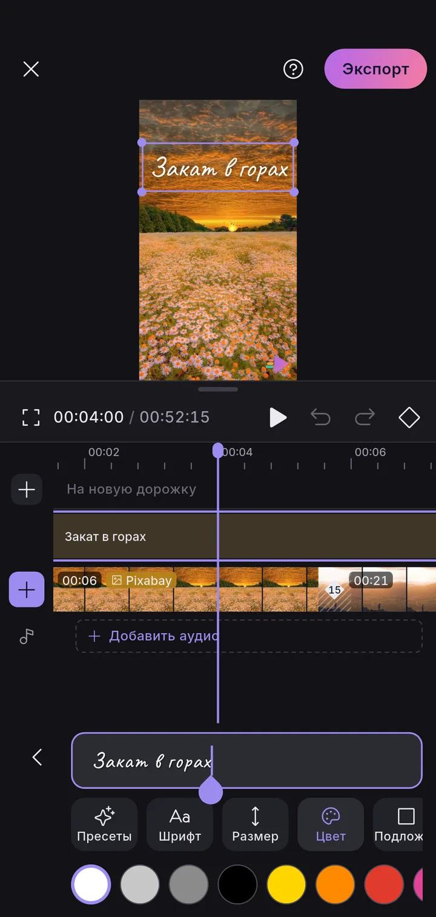Click the Pixabay source badge on clip
436x917 pixels.
coord(142,580)
